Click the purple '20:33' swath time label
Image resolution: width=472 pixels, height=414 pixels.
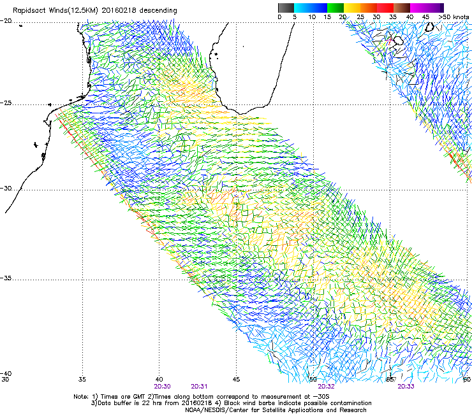pos(406,387)
